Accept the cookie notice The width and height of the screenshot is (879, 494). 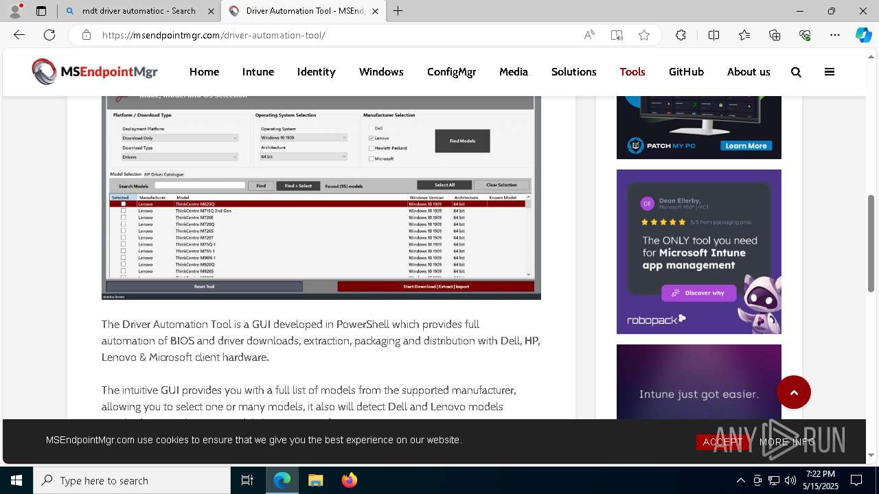pyautogui.click(x=722, y=442)
